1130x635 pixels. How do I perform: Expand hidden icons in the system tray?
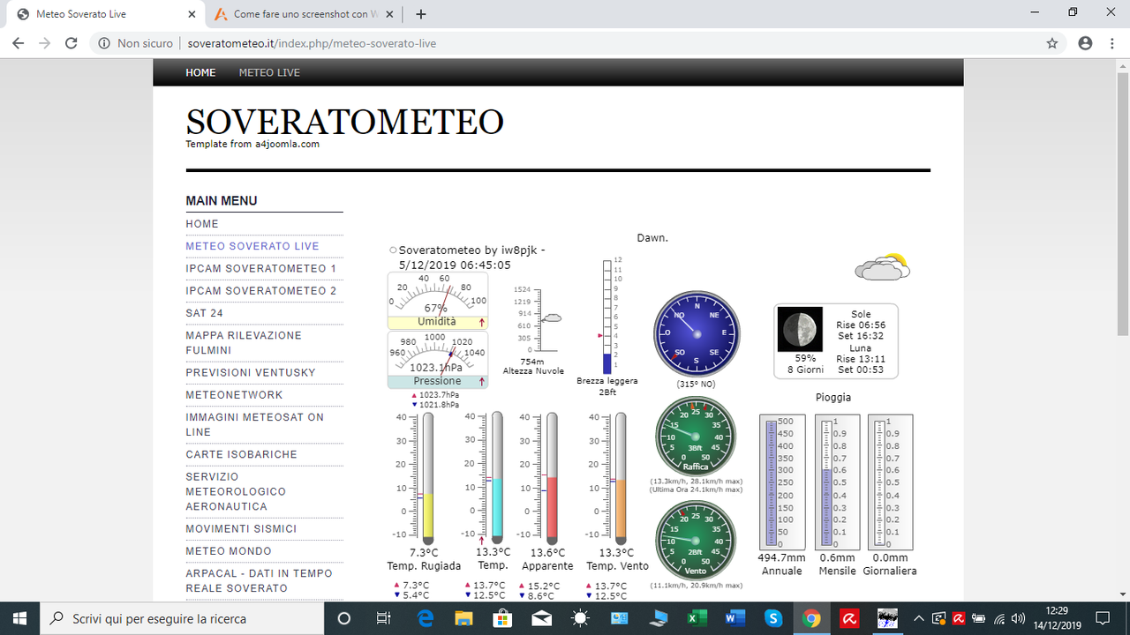918,618
